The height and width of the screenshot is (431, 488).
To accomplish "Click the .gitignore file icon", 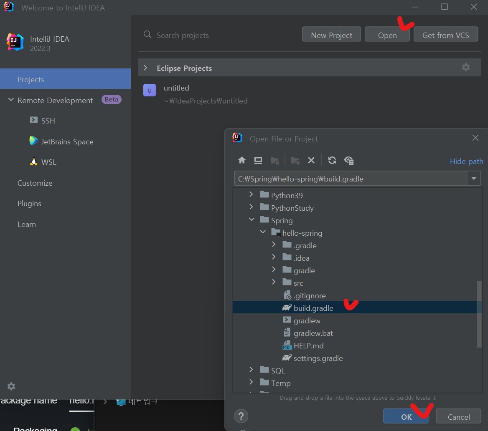I will pyautogui.click(x=287, y=295).
